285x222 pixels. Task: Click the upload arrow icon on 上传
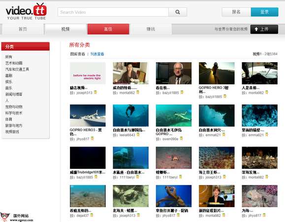pos(256,29)
